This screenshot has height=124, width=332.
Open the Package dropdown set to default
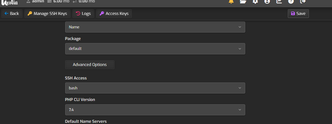click(x=155, y=48)
